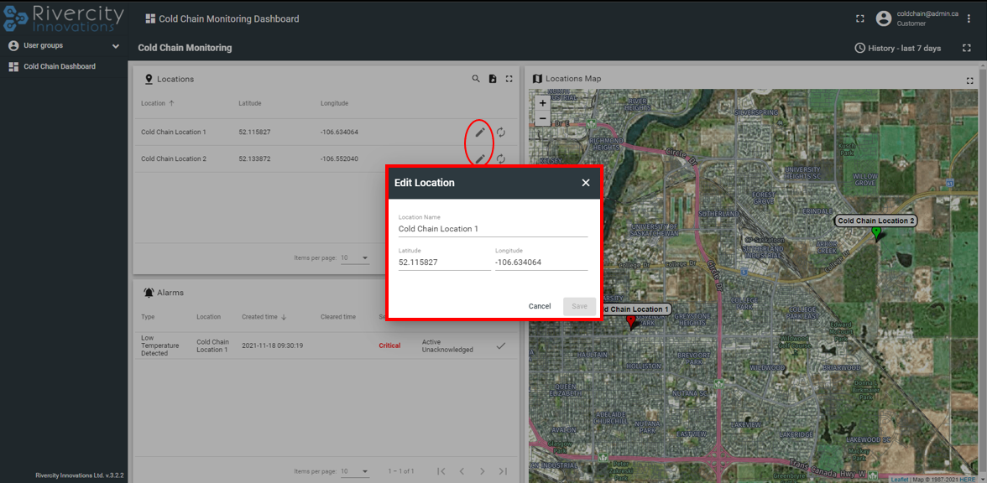This screenshot has height=483, width=987.
Task: Zoom in on the map
Action: pos(543,103)
